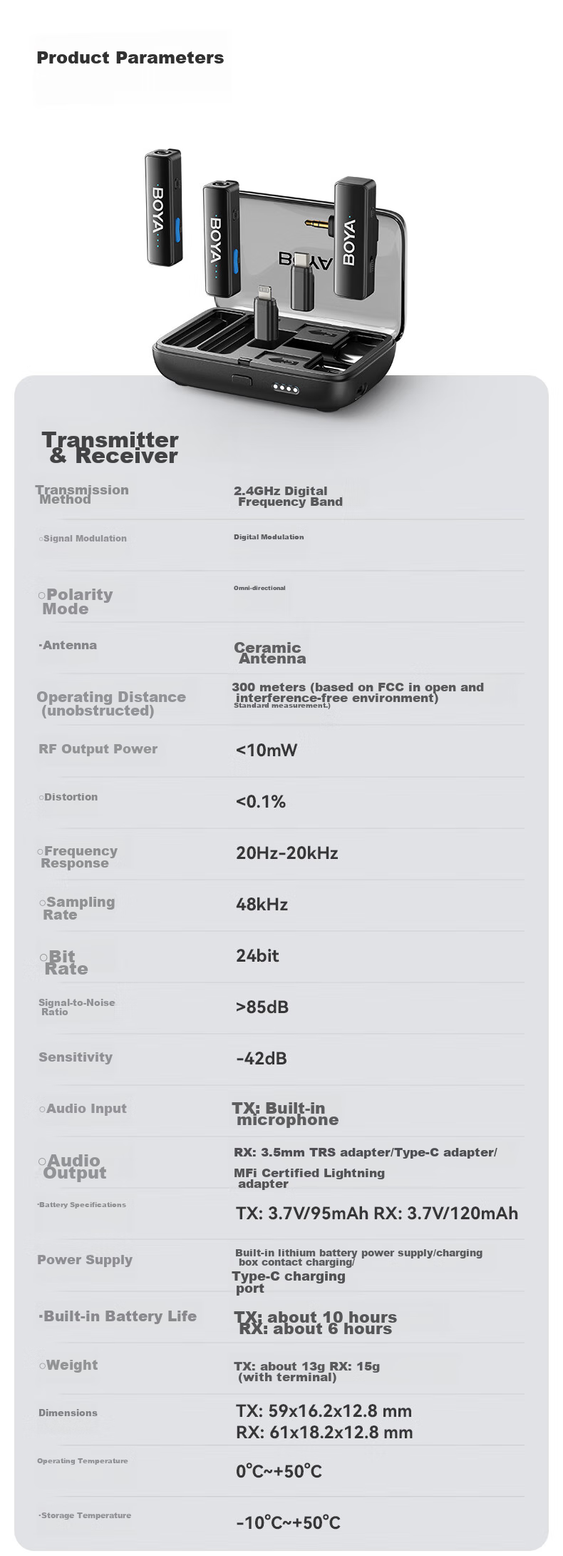Click the Polarity Mode label
The height and width of the screenshot is (1556, 563).
[x=76, y=601]
